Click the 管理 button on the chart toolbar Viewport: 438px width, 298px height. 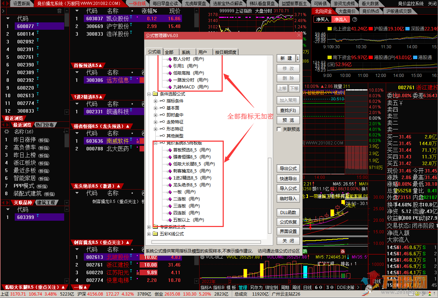(243, 288)
